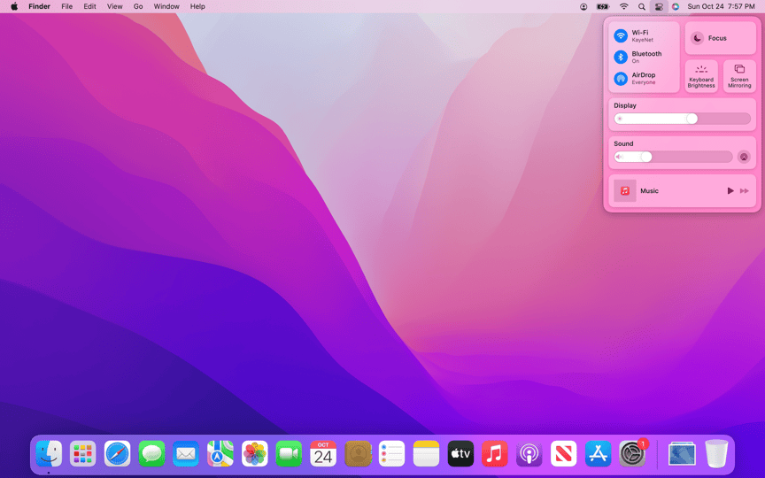Click the date and time in menu bar
The width and height of the screenshot is (765, 478).
tap(721, 6)
